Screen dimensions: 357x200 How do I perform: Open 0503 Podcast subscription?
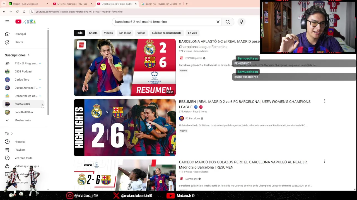(x=24, y=71)
